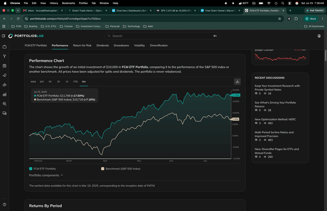The width and height of the screenshot is (327, 211).
Task: Open New Optimization Method: HERC discussion
Action: 275,119
